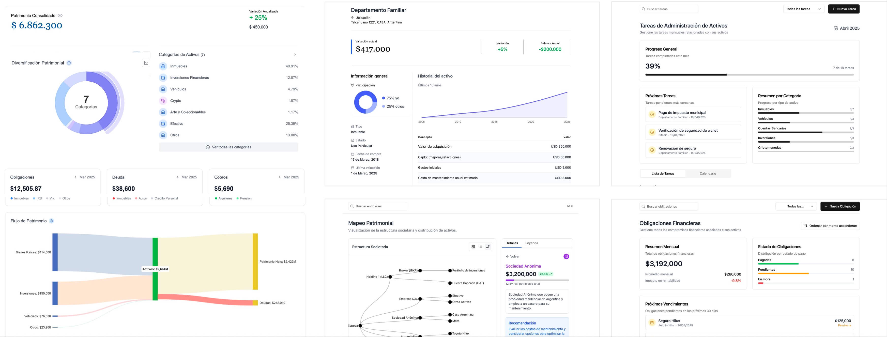Viewport: 887px width, 337px height.
Task: Click the line chart view icon
Action: (146, 63)
